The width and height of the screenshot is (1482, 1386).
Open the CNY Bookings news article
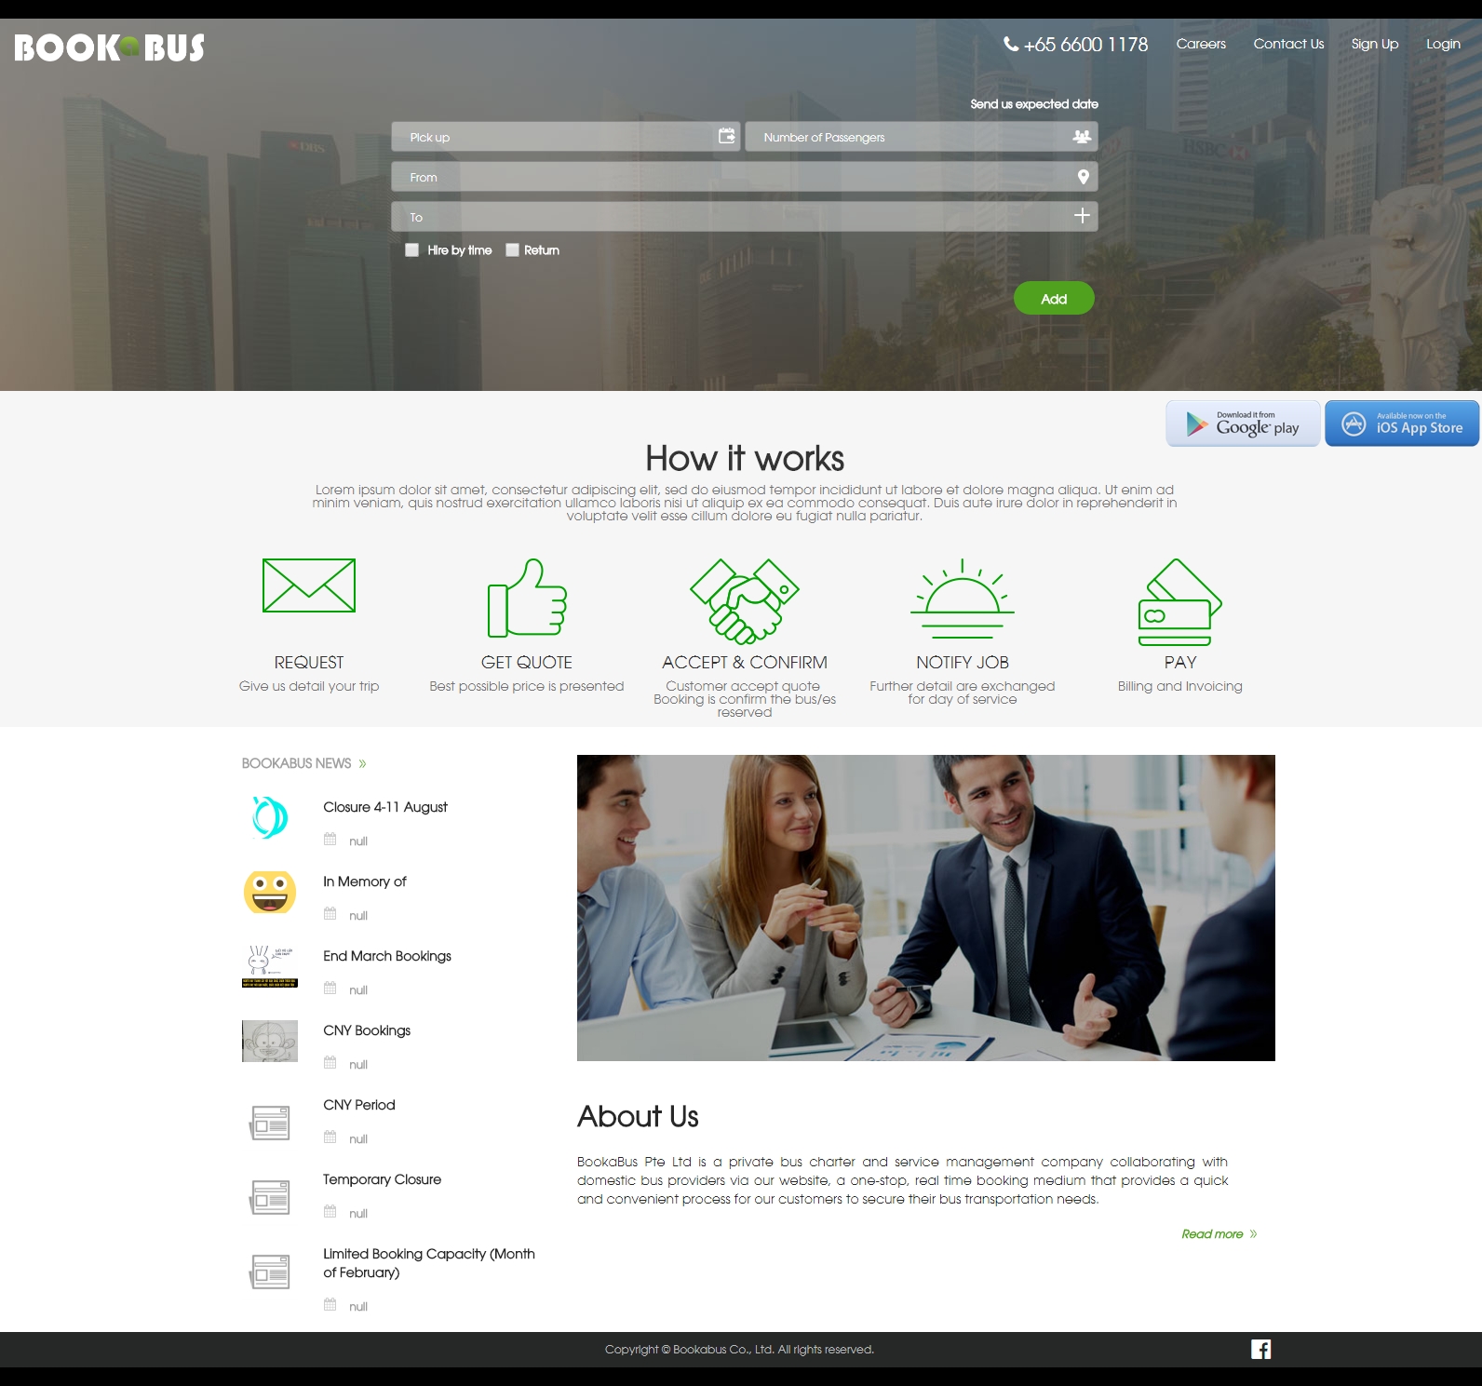click(367, 1030)
